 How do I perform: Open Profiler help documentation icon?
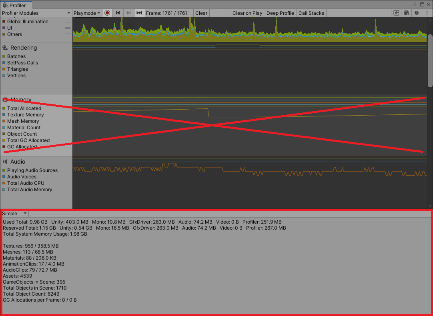click(417, 13)
